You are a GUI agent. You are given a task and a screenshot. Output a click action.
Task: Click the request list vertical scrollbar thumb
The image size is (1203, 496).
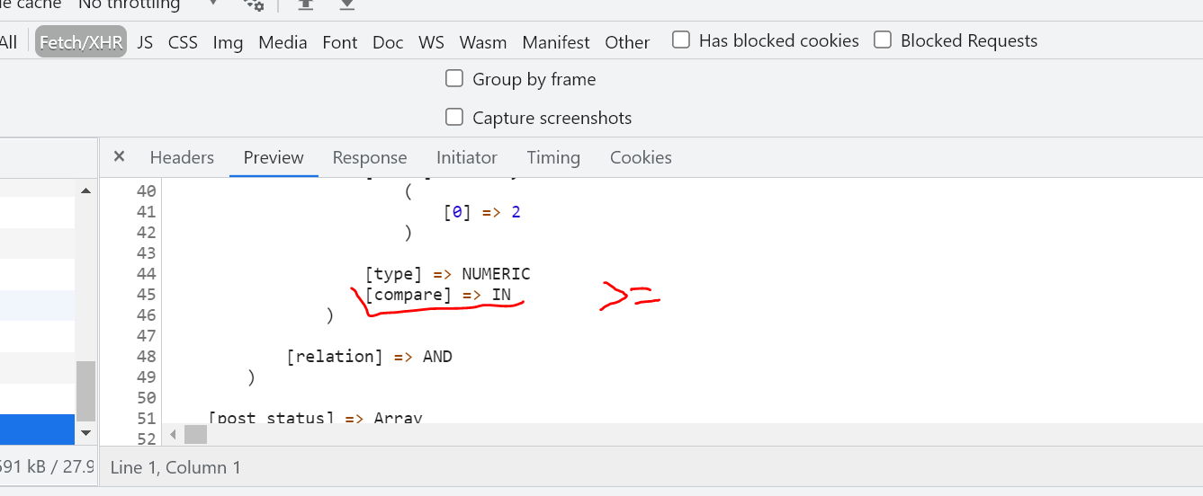coord(85,391)
